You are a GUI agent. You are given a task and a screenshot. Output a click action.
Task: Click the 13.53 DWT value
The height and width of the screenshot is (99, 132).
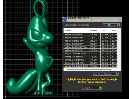105,41
